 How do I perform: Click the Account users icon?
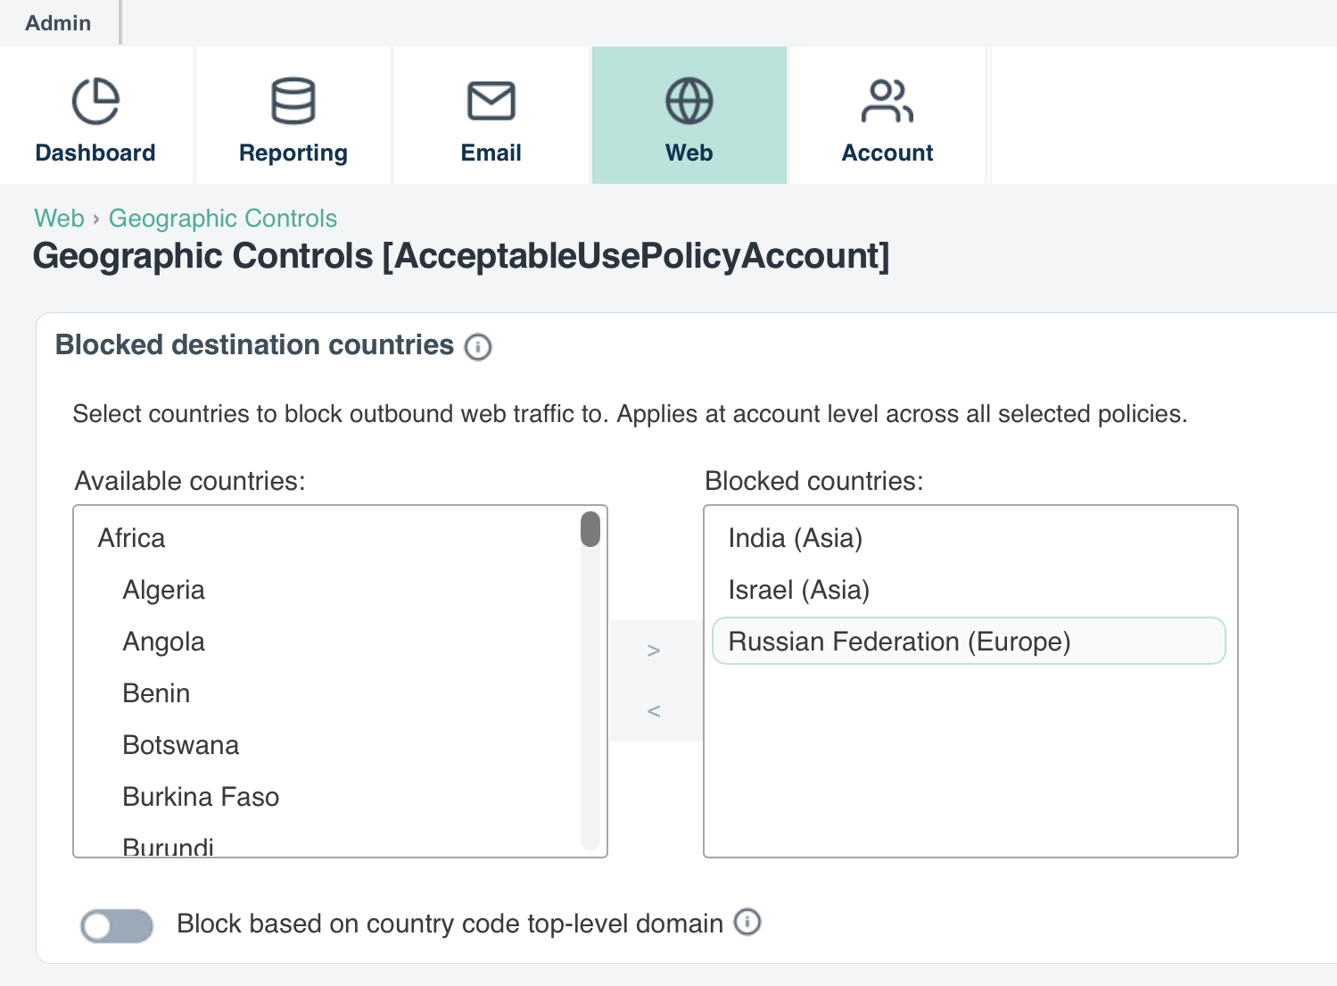887,101
